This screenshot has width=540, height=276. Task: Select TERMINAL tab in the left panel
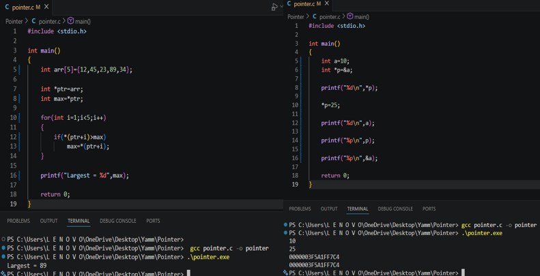(x=79, y=221)
